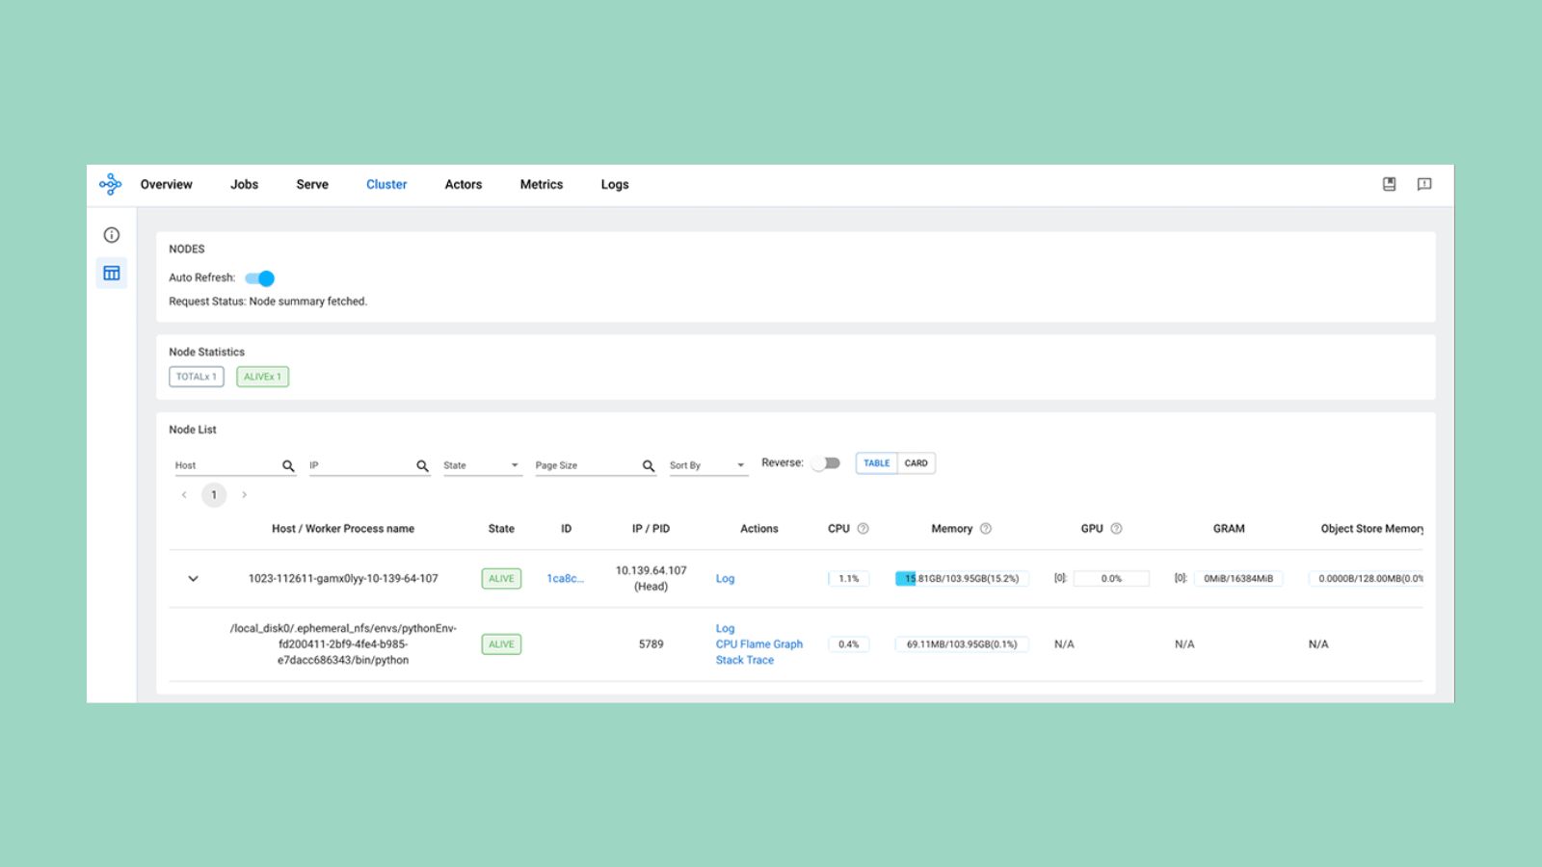Click head node CPU 1.1% bar
Screen dimensions: 1542x867
click(x=848, y=579)
